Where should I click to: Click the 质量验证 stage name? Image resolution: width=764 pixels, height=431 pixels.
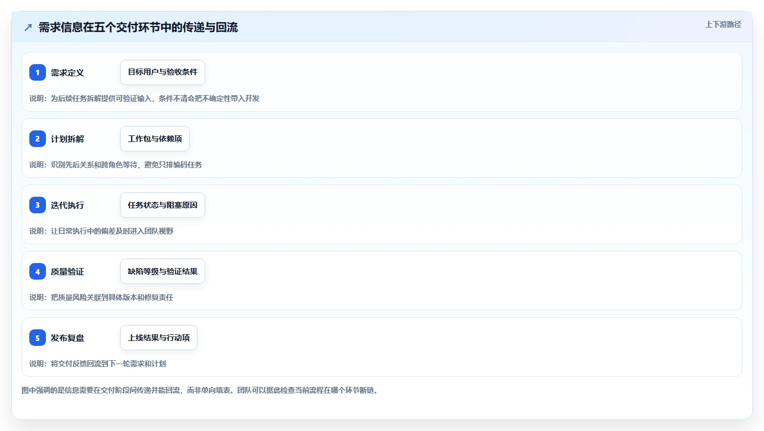(67, 271)
